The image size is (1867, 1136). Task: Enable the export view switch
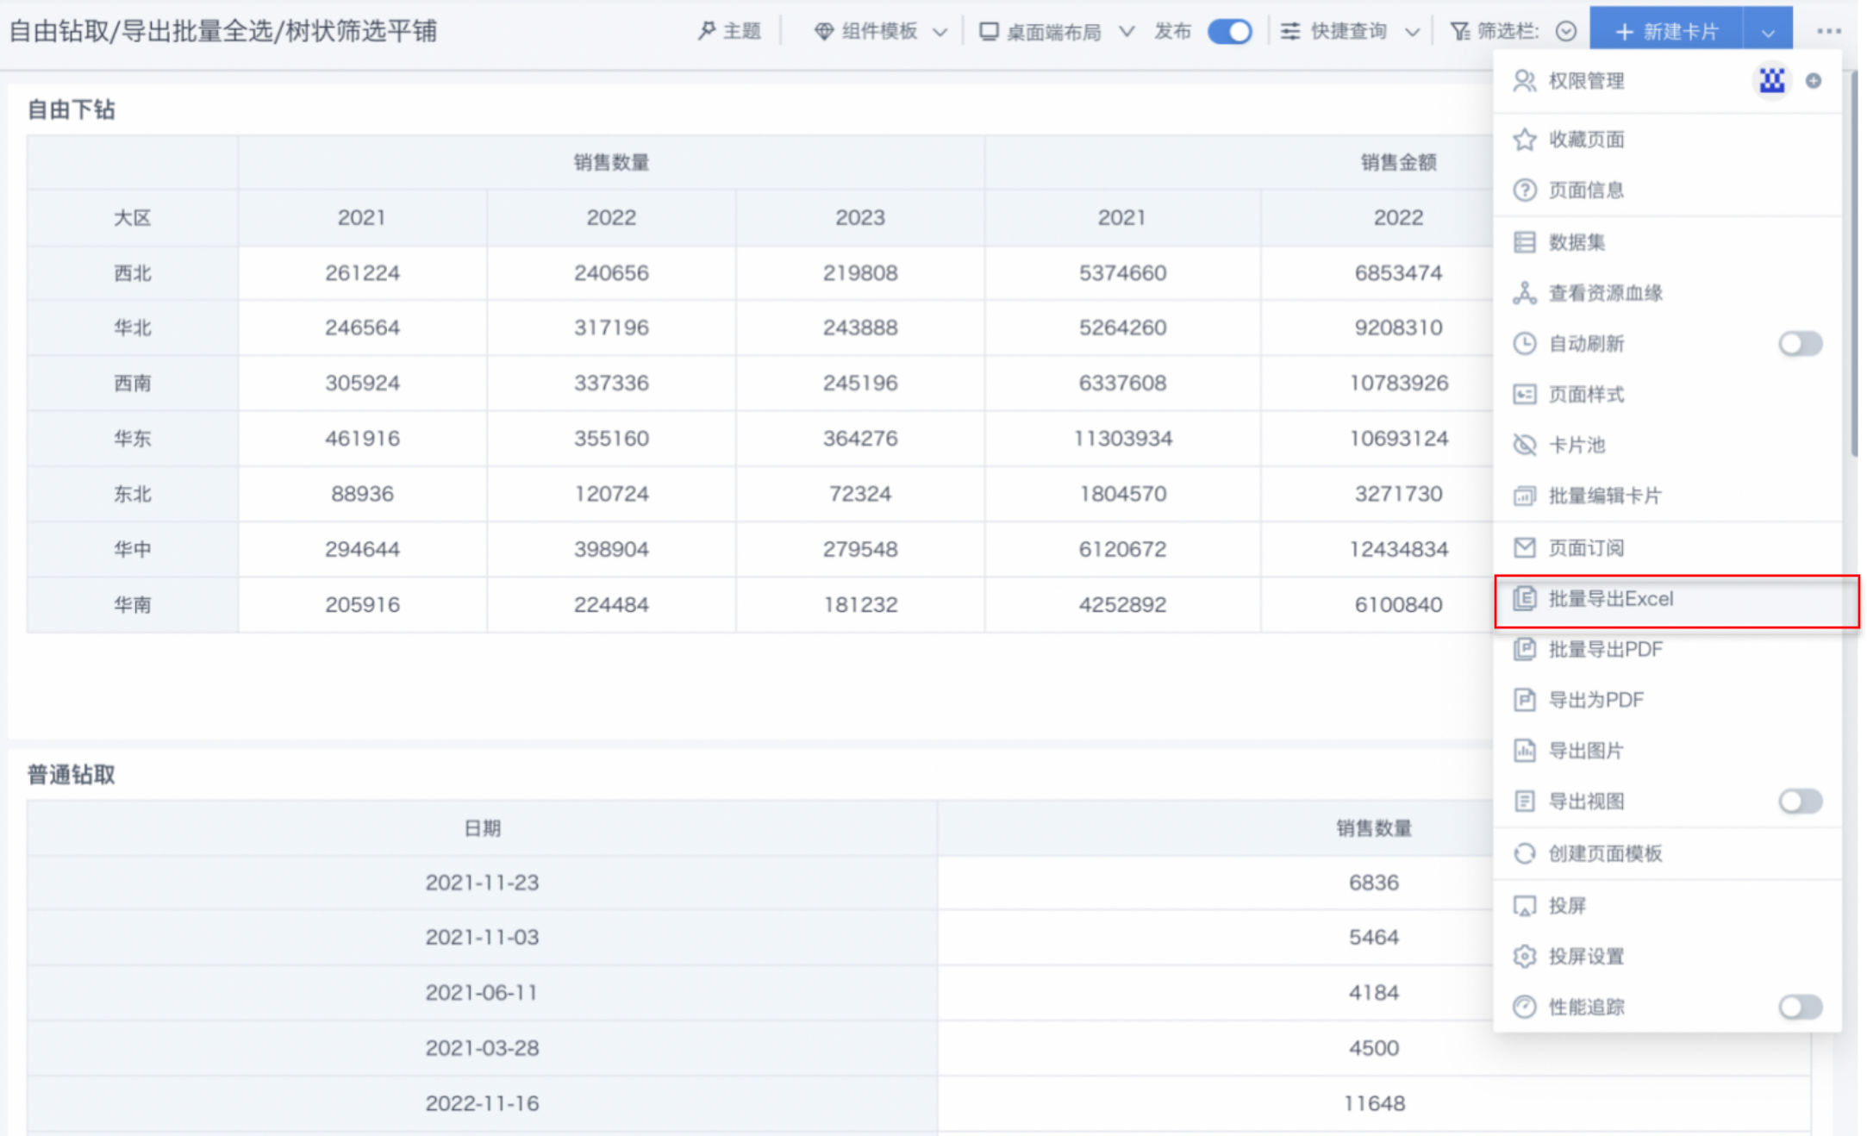1801,802
